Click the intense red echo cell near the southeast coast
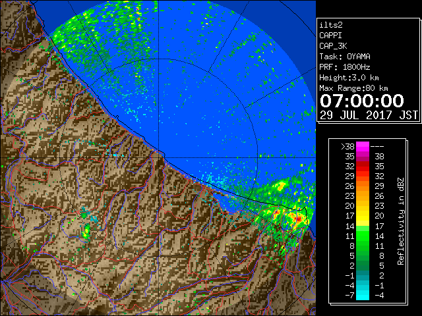The height and width of the screenshot is (316, 422). [x=299, y=219]
